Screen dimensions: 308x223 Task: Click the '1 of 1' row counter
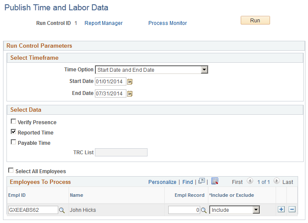pyautogui.click(x=264, y=182)
